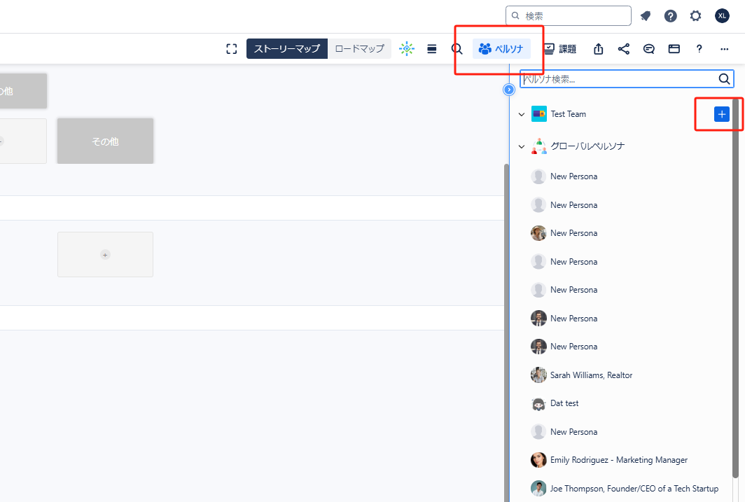745x502 pixels.
Task: Switch to the ロードマップ tab
Action: click(x=359, y=49)
